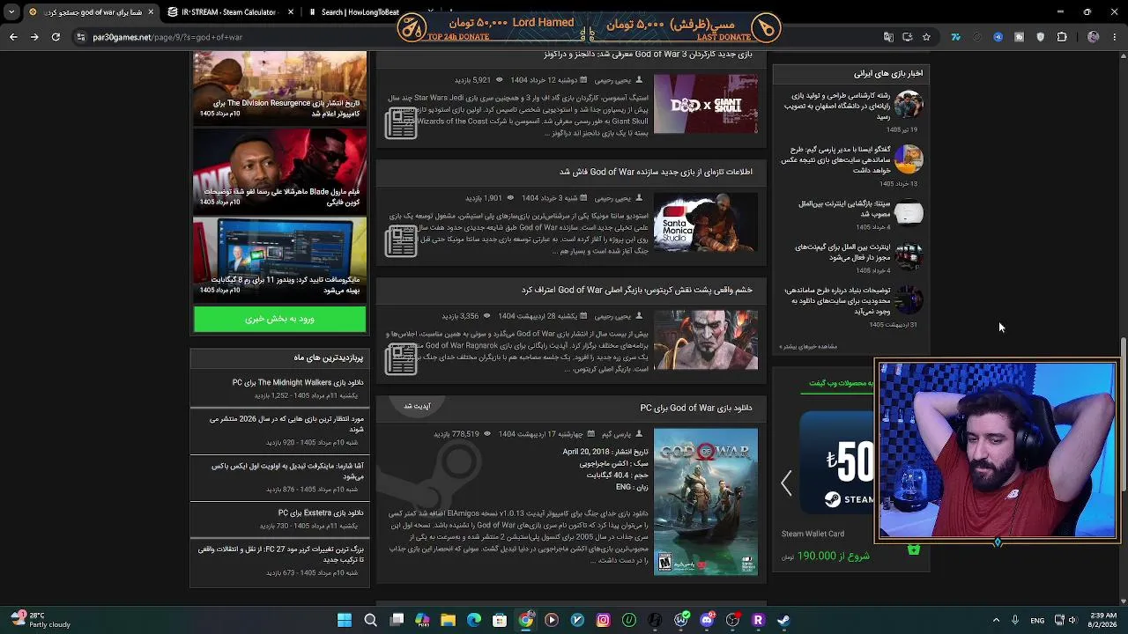
Task: Open the God of War game cover image
Action: coord(706,502)
